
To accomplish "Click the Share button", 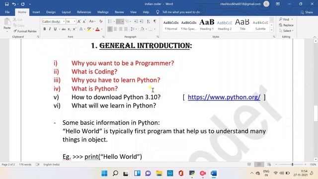I will (x=307, y=12).
